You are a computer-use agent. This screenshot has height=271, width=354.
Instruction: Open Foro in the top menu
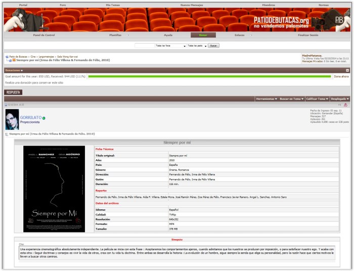63,5
